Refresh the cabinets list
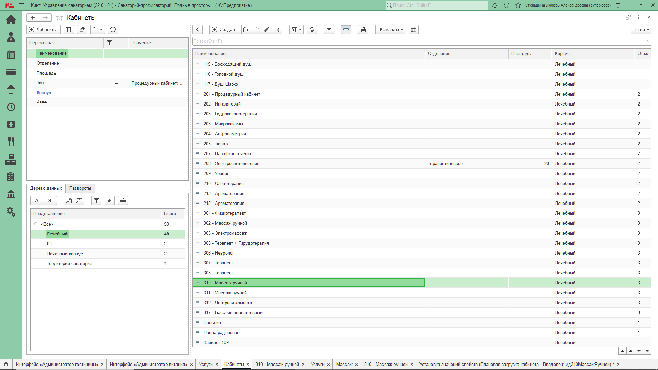Screen dimensions: 658x370 pos(312,29)
